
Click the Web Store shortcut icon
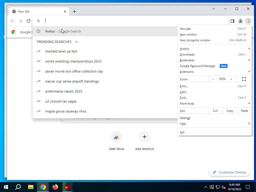pos(116,137)
